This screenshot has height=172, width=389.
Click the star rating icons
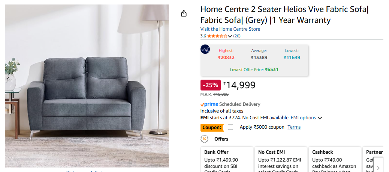217,36
